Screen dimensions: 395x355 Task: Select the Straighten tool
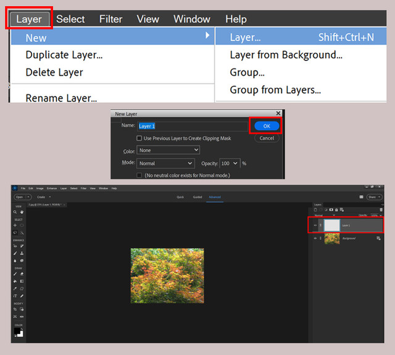tap(22, 317)
